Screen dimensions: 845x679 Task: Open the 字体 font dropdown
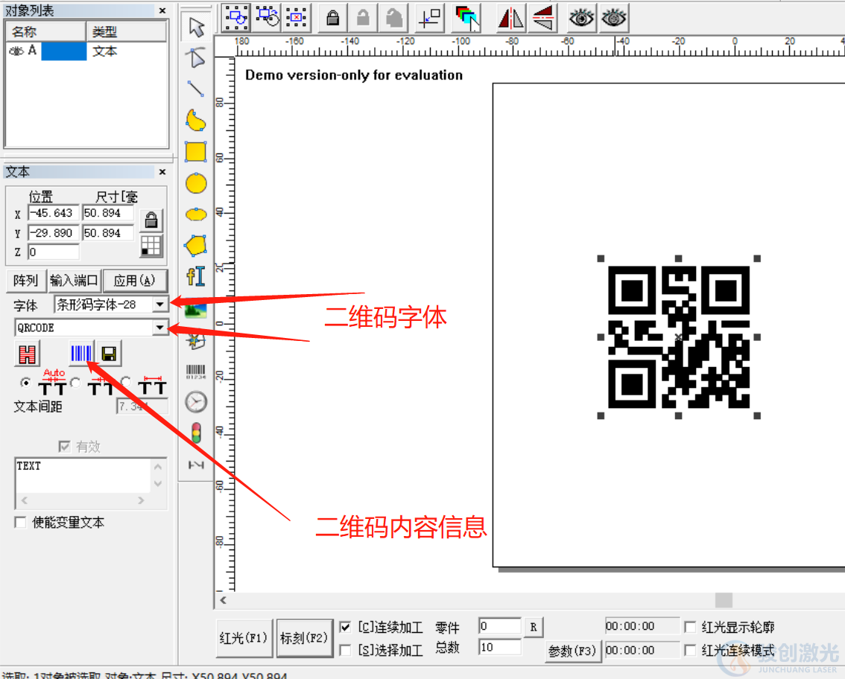point(159,305)
